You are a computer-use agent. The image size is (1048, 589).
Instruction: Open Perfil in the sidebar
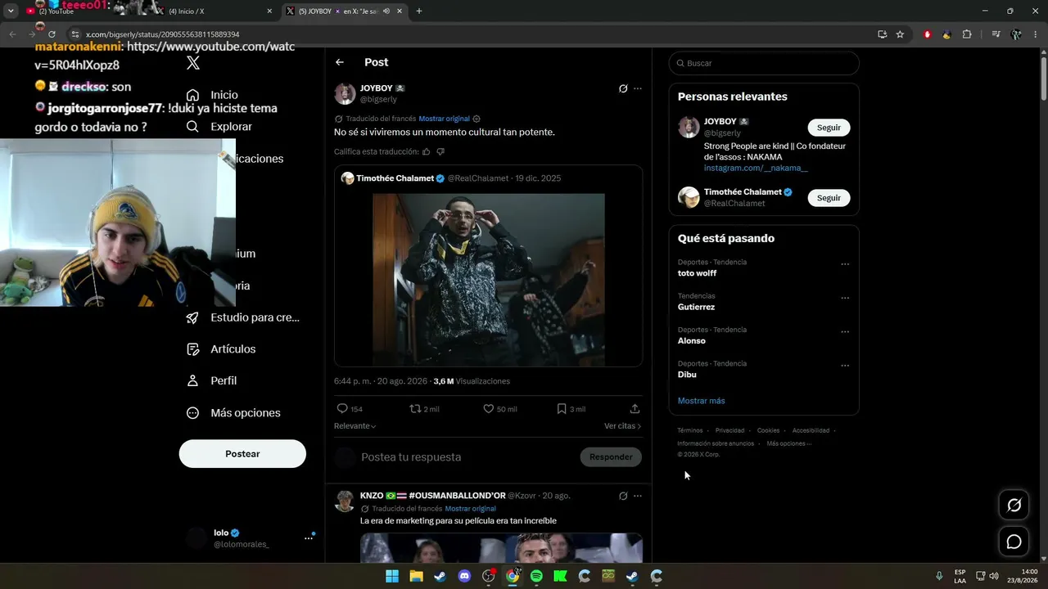pos(212,381)
